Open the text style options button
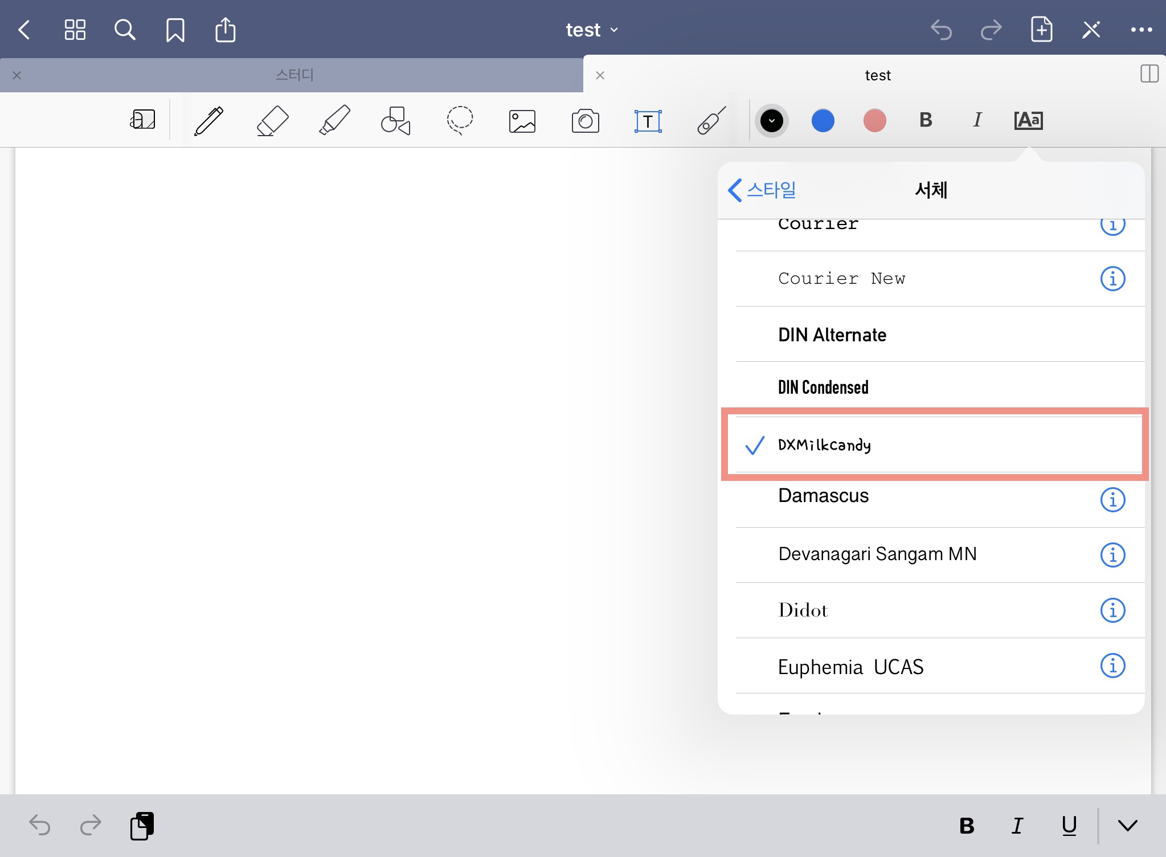The image size is (1166, 857). [1028, 120]
